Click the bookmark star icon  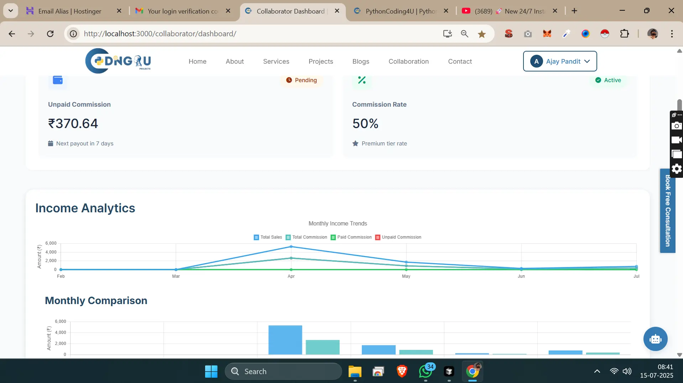[x=482, y=34]
